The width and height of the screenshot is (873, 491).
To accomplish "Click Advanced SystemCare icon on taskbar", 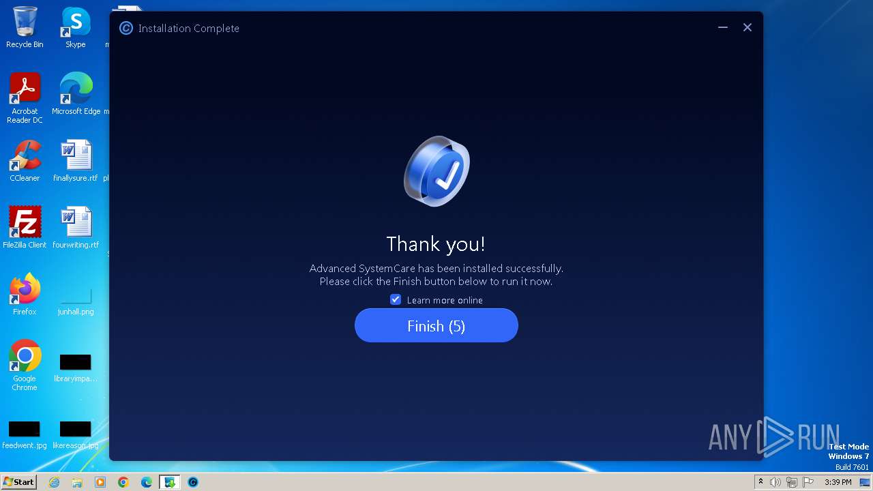I will [193, 482].
